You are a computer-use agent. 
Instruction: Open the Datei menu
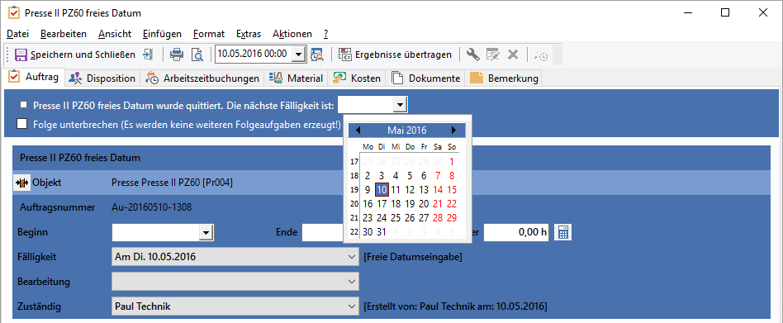[17, 34]
